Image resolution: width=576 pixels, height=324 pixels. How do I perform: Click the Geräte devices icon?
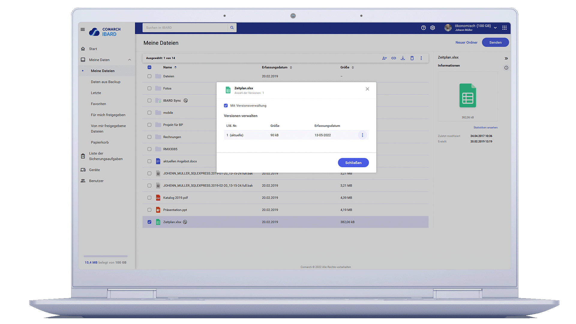(x=83, y=170)
